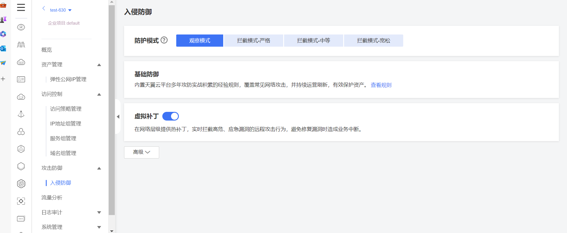
Task: Click the red toolbox icon
Action: [3, 5]
